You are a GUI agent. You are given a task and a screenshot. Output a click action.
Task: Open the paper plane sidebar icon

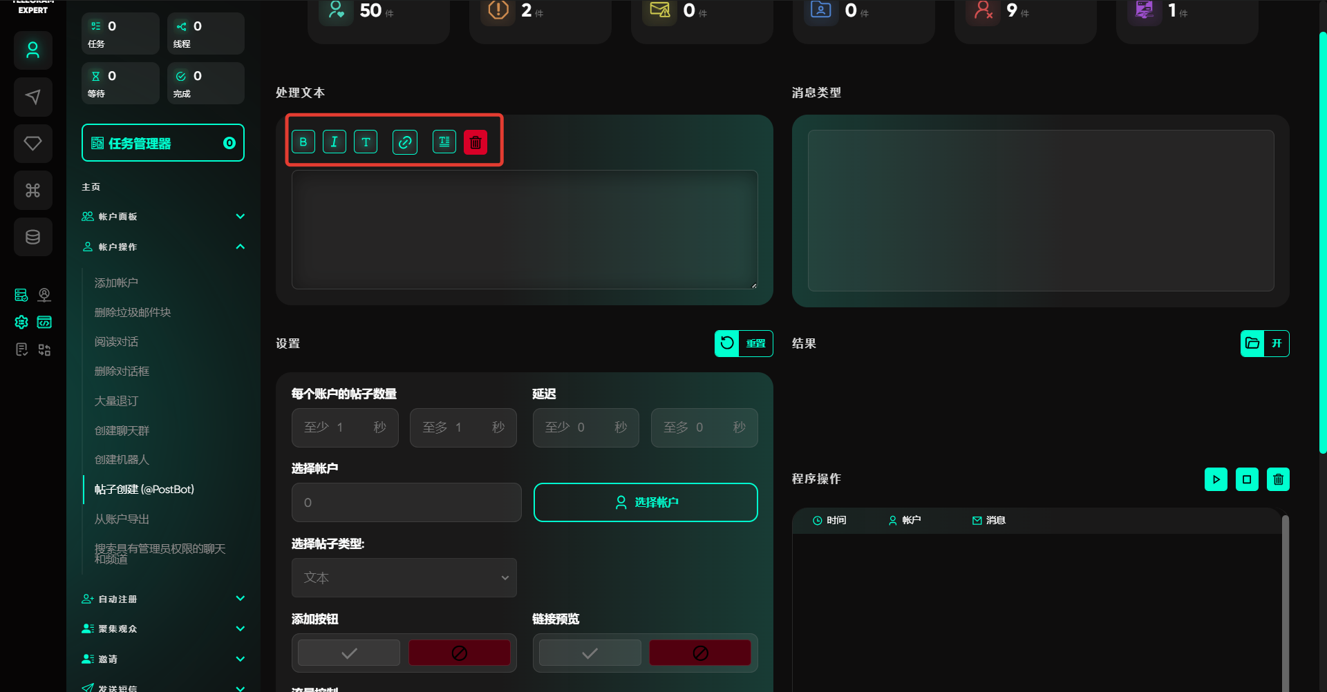click(32, 97)
